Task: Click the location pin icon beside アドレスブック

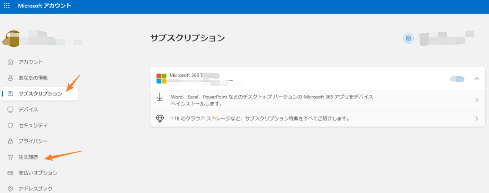Action: (x=11, y=188)
